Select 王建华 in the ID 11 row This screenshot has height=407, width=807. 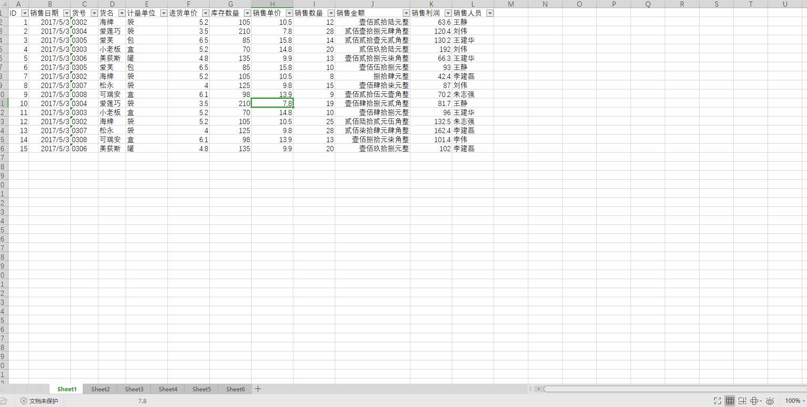pyautogui.click(x=473, y=113)
